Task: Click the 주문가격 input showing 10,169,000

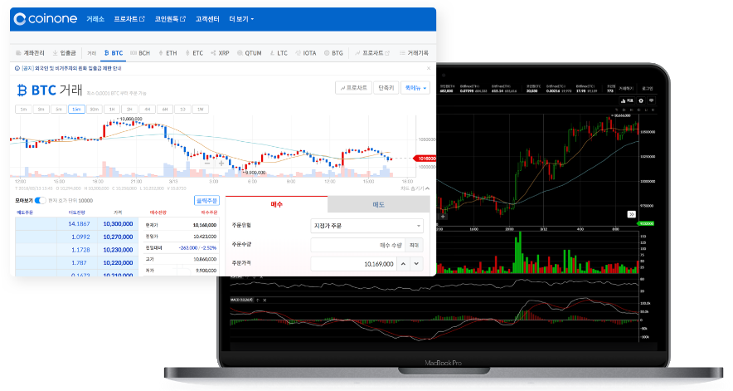Action: (x=353, y=264)
